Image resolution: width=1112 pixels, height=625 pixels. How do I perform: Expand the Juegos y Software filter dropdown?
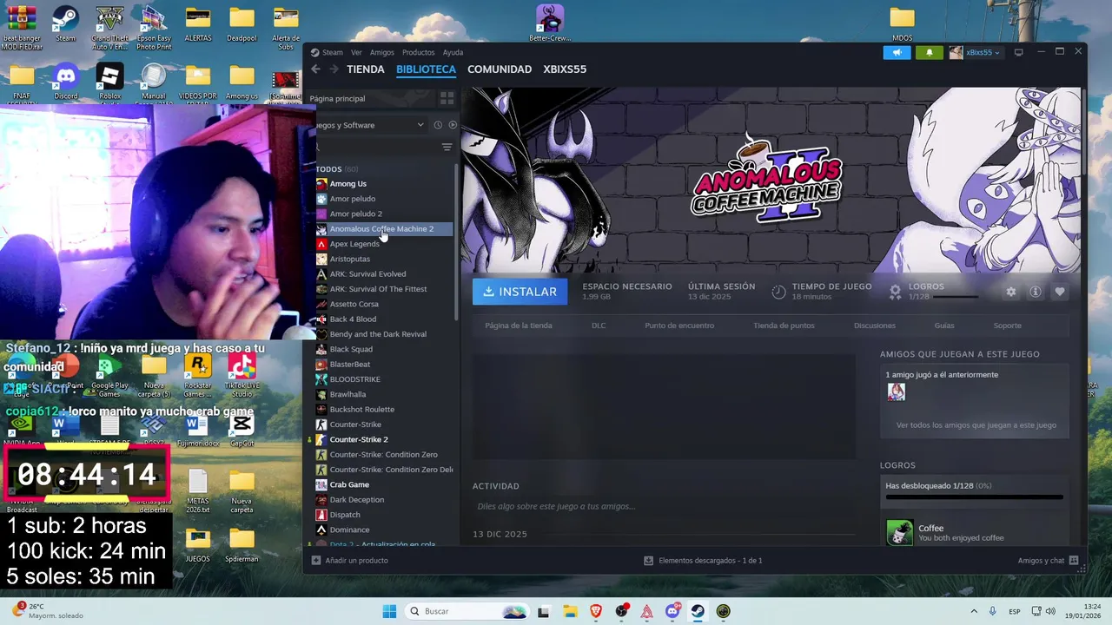pos(369,125)
